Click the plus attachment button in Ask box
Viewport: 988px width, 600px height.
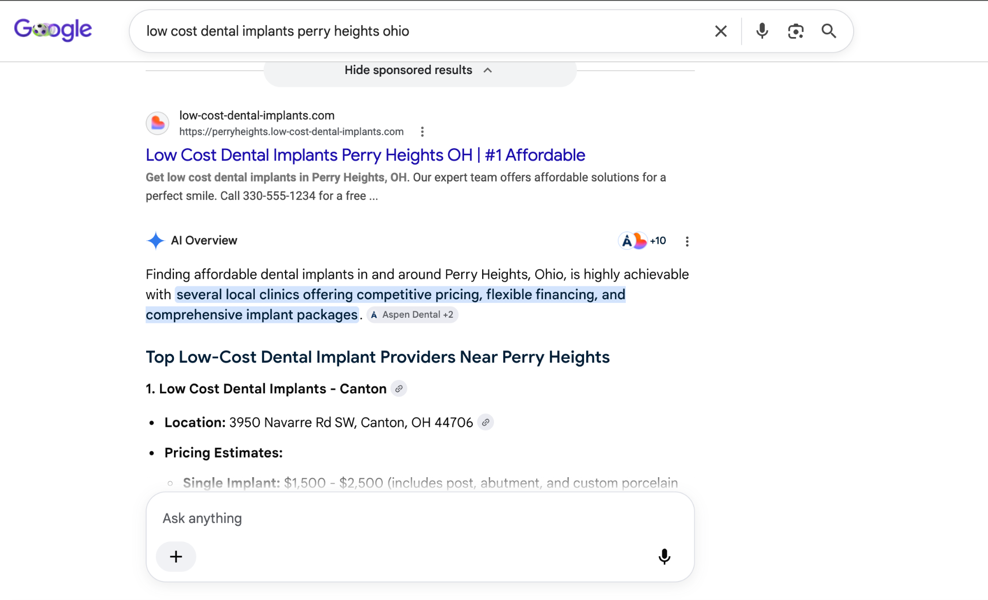point(176,556)
